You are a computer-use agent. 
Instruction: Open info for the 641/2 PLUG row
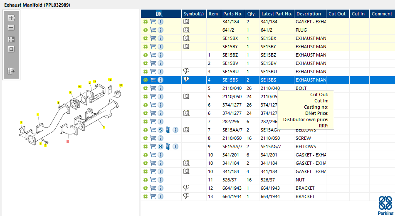coord(160,30)
